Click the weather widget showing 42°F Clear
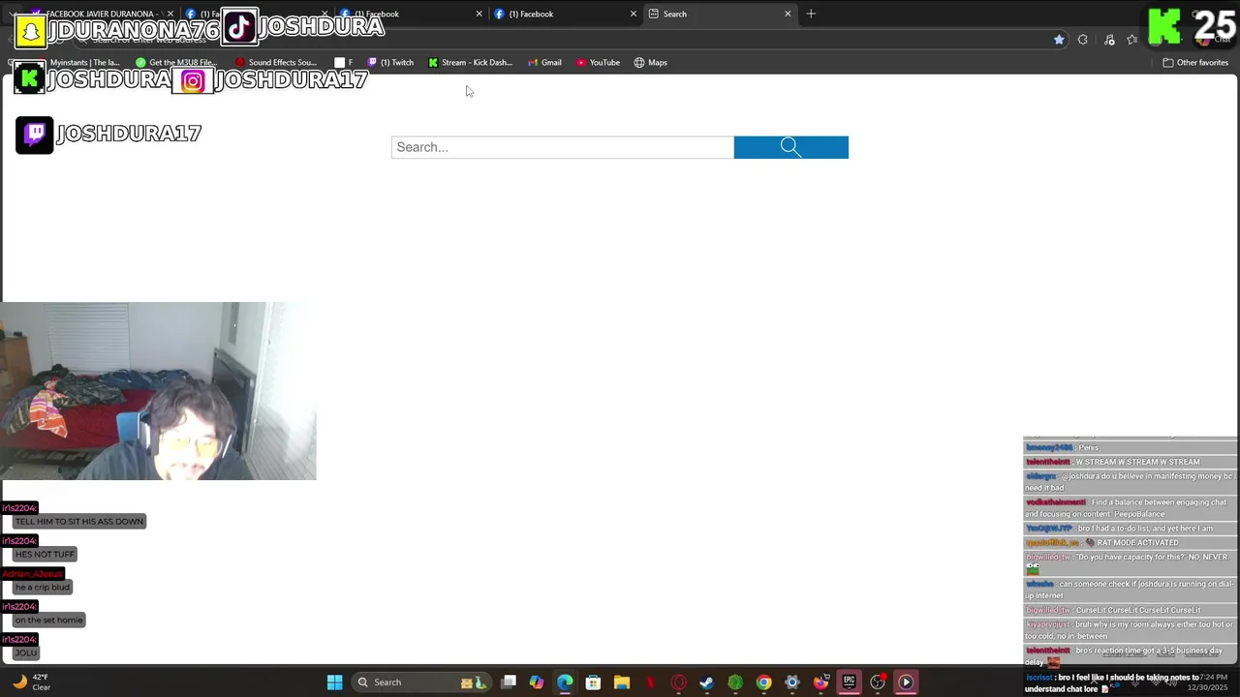Screen dimensions: 1240x697 [31, 682]
